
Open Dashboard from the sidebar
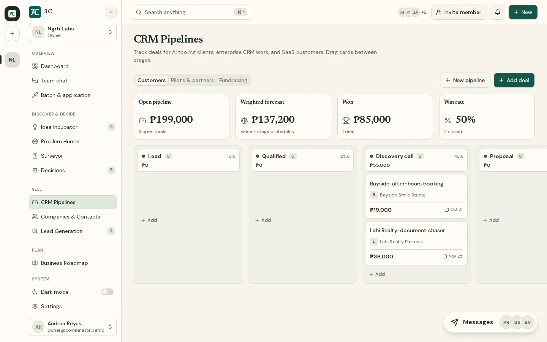click(x=73, y=66)
